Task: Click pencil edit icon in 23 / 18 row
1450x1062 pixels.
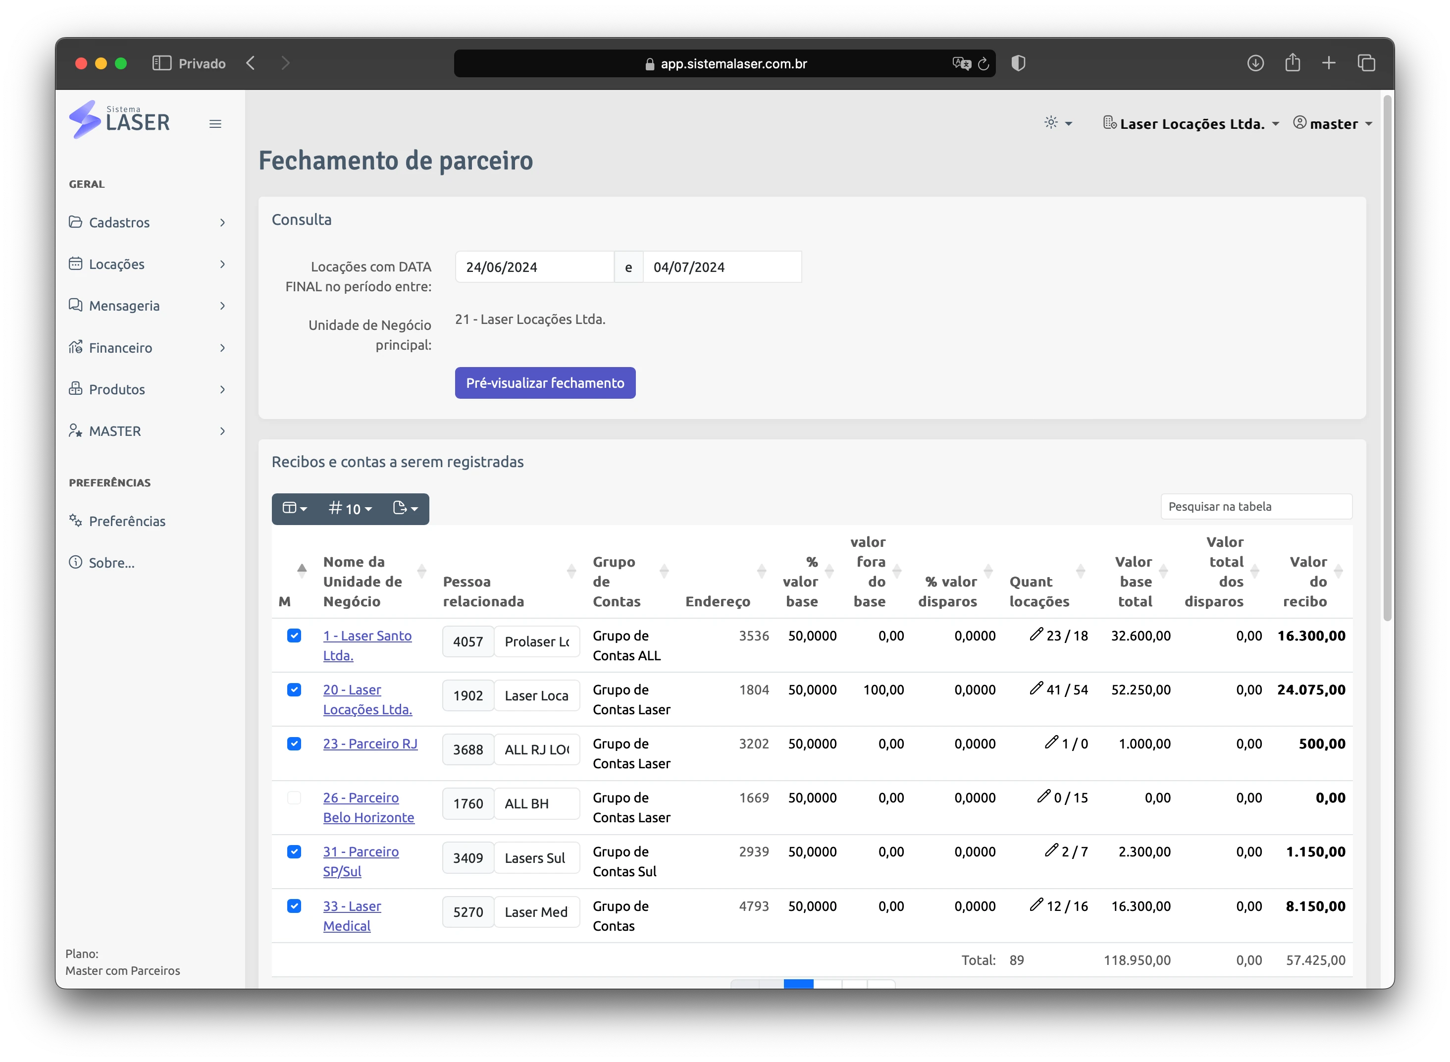Action: (x=1036, y=635)
